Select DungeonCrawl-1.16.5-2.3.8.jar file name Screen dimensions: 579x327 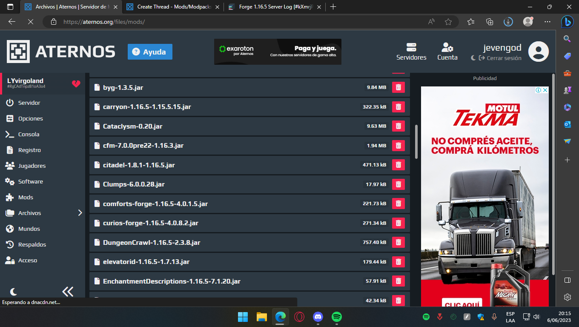(152, 242)
